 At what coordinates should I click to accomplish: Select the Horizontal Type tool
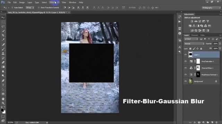[x=3, y=85]
